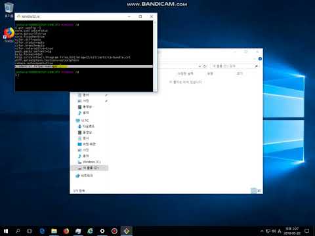Expand the address bar history dropdown

pyautogui.click(x=199, y=66)
